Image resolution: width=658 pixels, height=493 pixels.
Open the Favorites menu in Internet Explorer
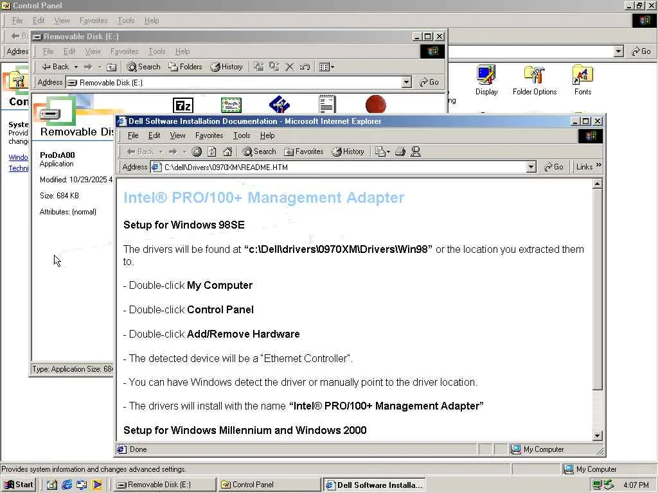pos(209,135)
